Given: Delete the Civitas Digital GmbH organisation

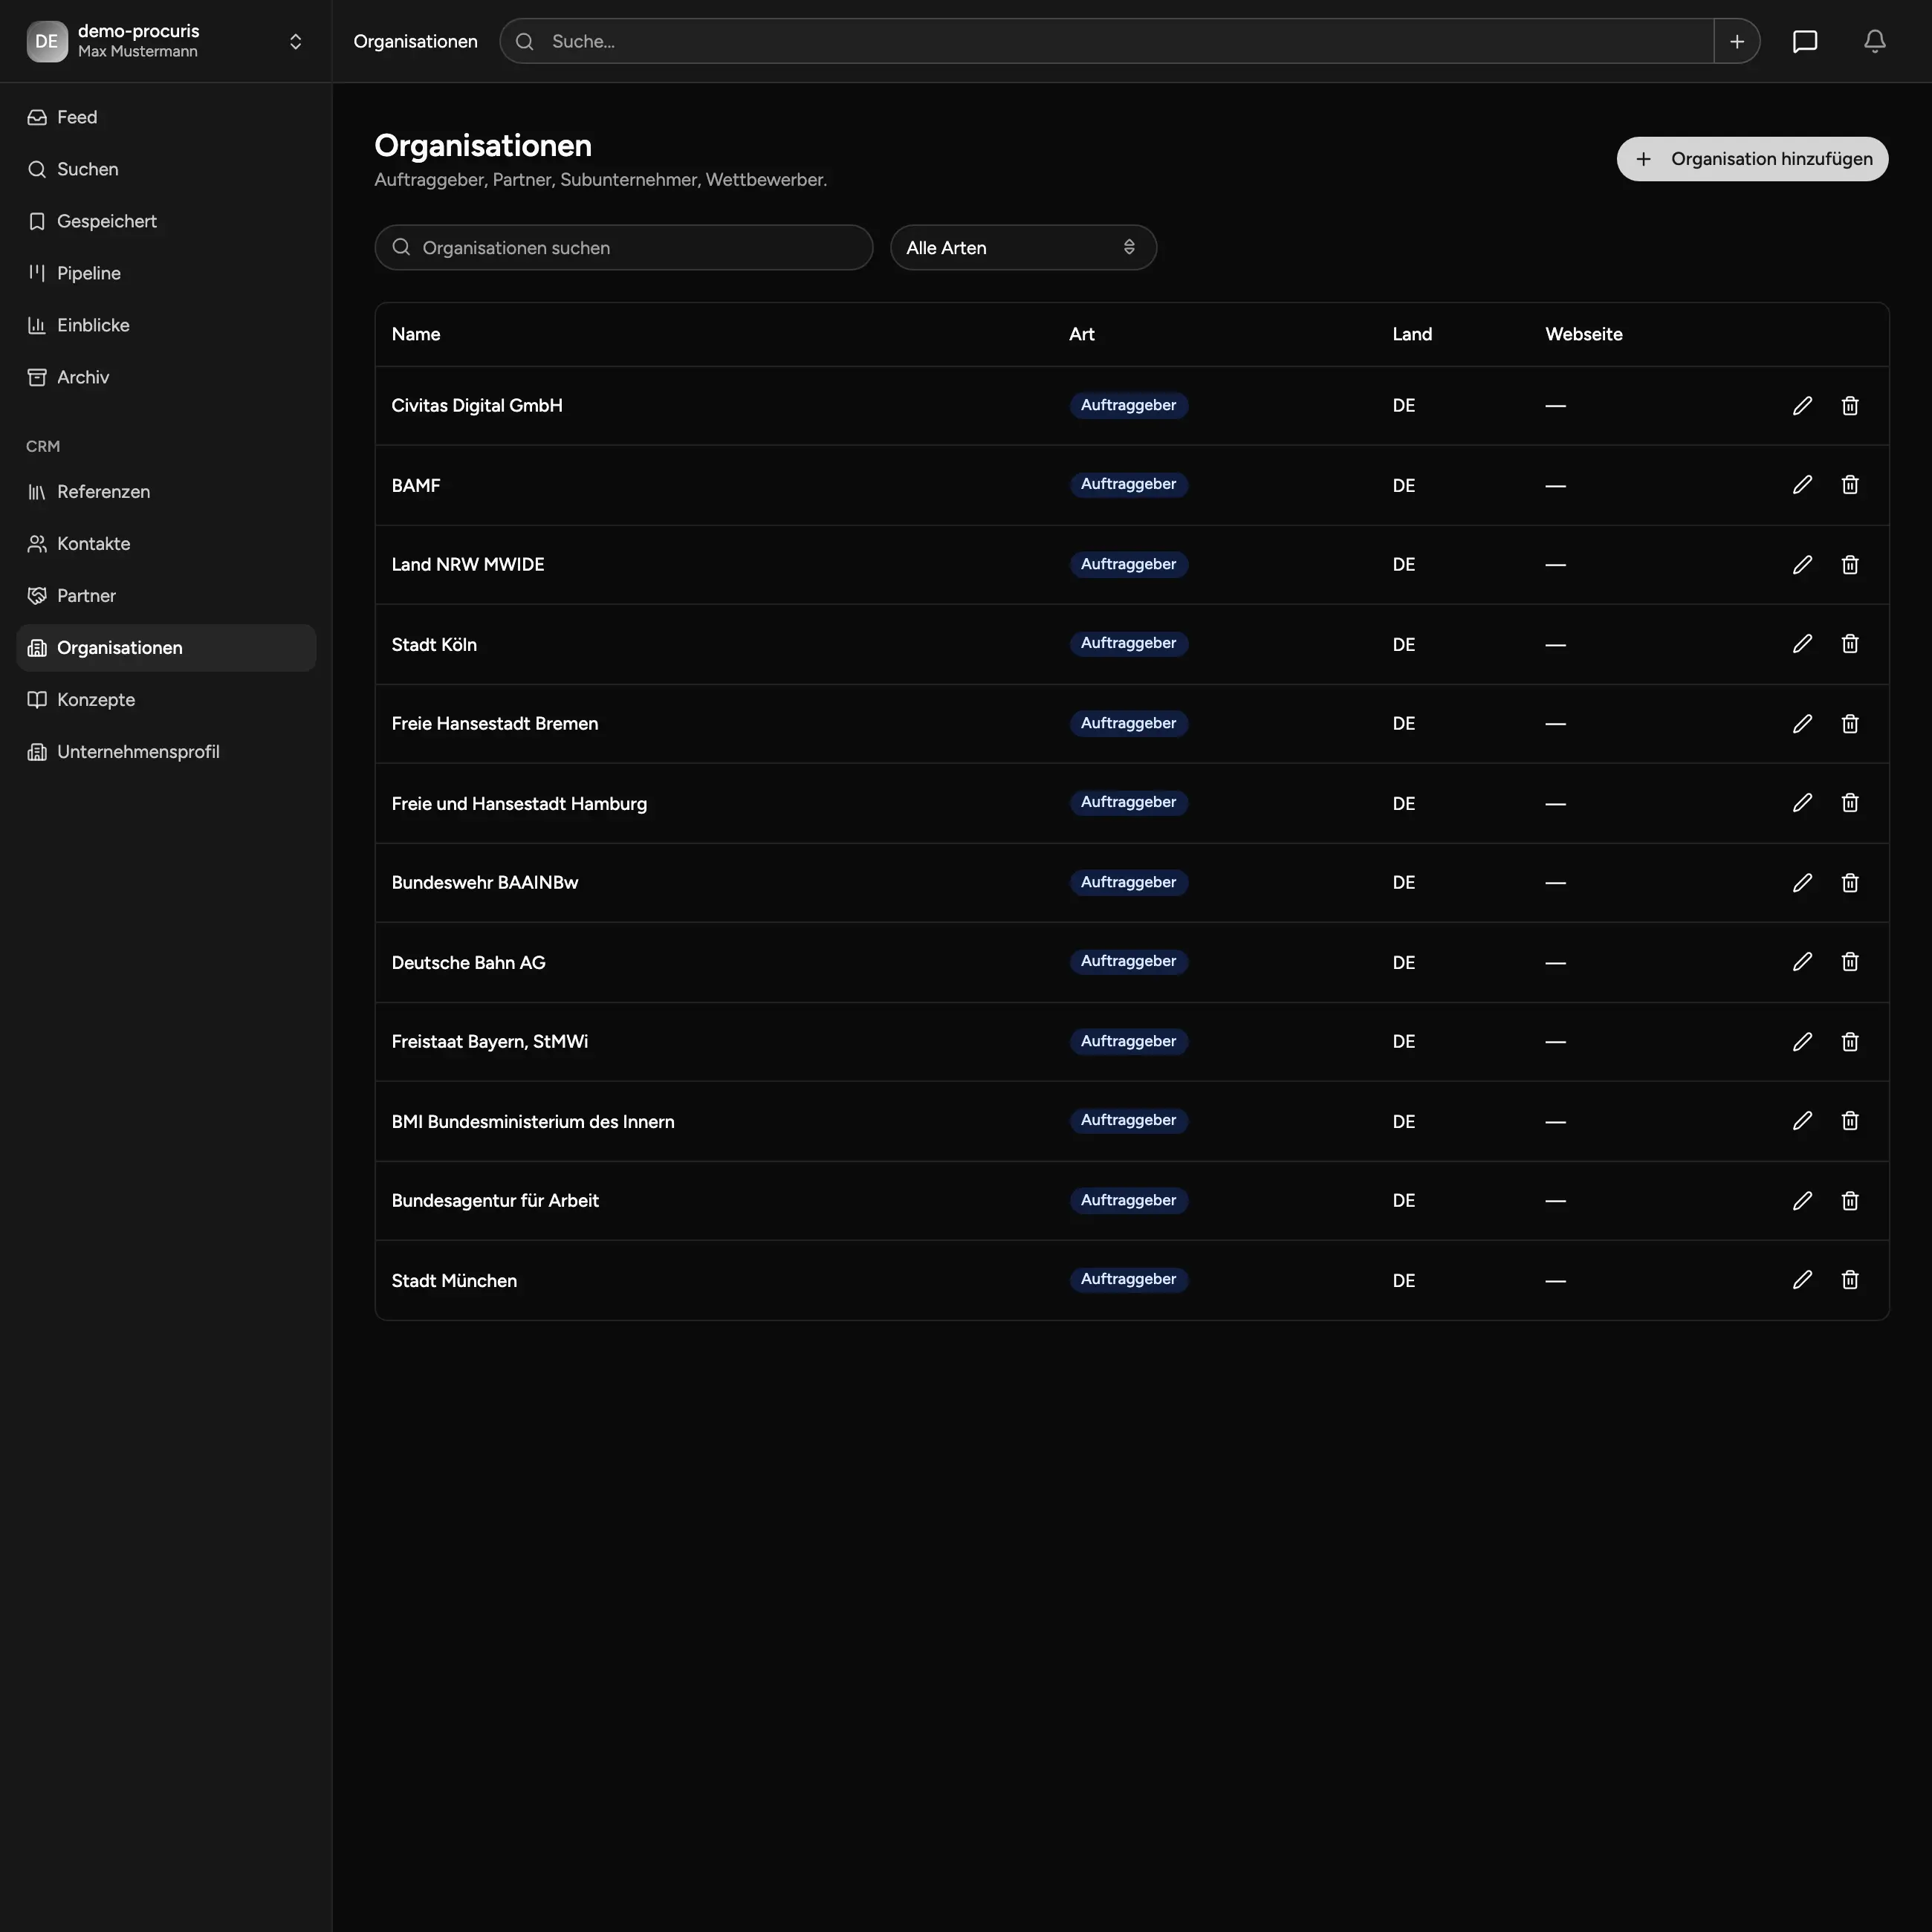Looking at the screenshot, I should pyautogui.click(x=1850, y=405).
